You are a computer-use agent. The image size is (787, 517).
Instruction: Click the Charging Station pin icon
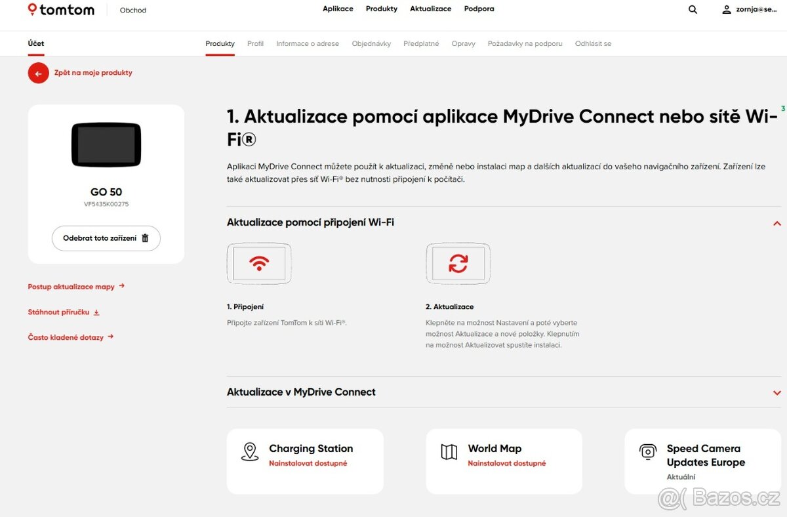tap(250, 451)
